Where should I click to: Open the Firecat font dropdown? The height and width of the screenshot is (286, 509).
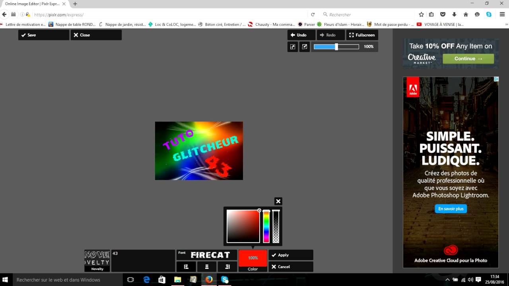[x=207, y=255]
